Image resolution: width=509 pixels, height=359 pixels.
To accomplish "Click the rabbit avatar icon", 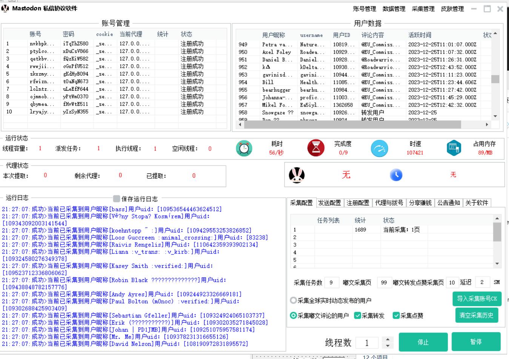I will point(297,175).
